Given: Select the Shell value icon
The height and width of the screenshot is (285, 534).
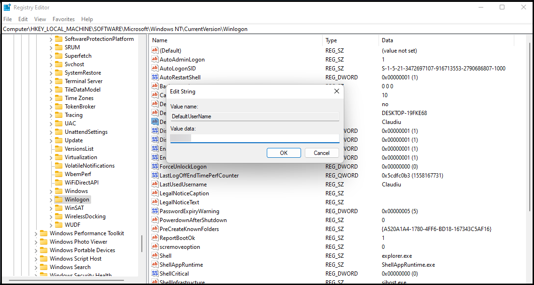Looking at the screenshot, I should click(x=155, y=255).
